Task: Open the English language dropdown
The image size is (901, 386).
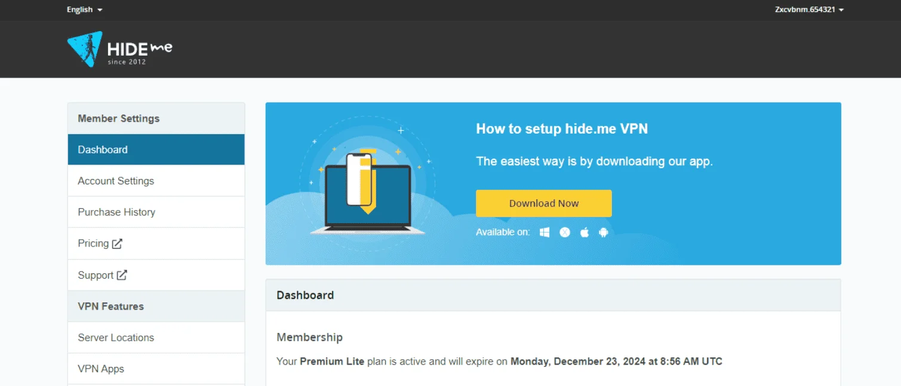Action: click(x=84, y=10)
